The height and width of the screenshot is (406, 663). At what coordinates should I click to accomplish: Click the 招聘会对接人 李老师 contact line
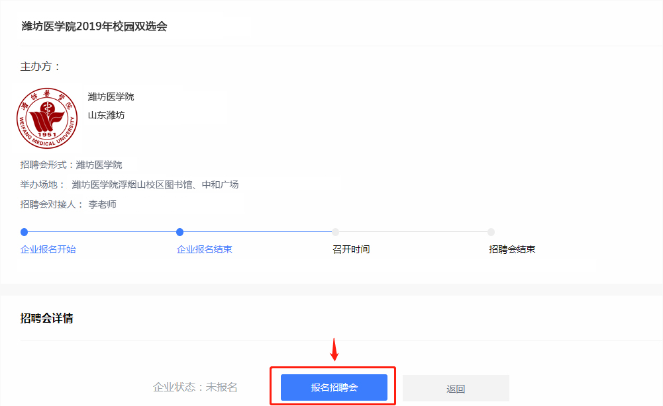(x=68, y=205)
